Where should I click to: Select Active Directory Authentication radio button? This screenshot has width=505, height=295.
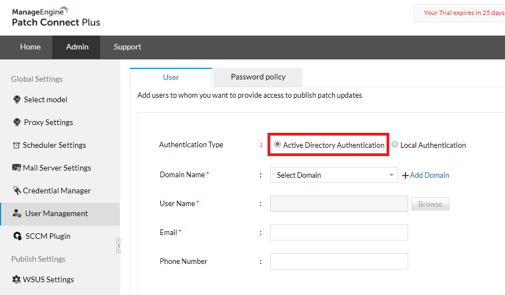278,144
